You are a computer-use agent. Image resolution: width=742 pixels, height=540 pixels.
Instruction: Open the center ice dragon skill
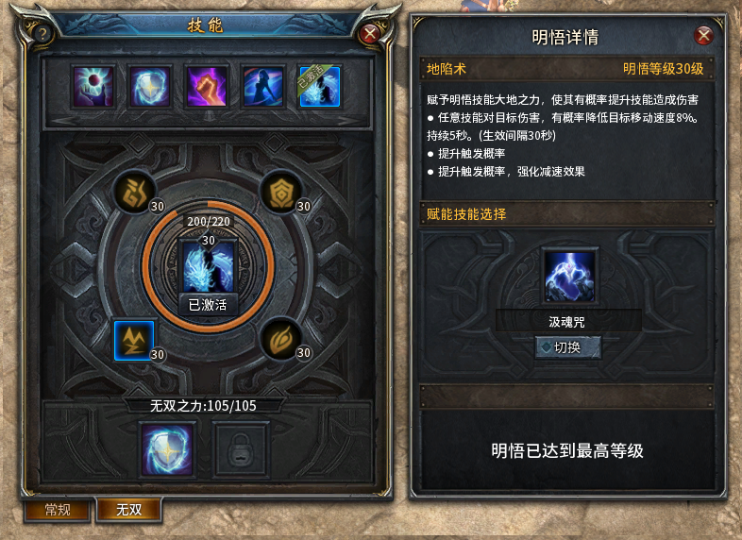(209, 267)
